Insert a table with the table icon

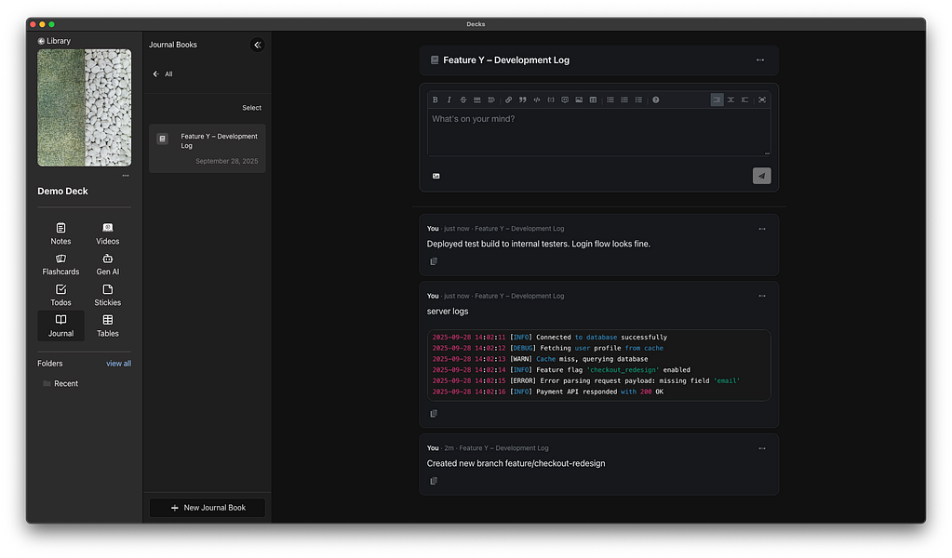pos(593,100)
